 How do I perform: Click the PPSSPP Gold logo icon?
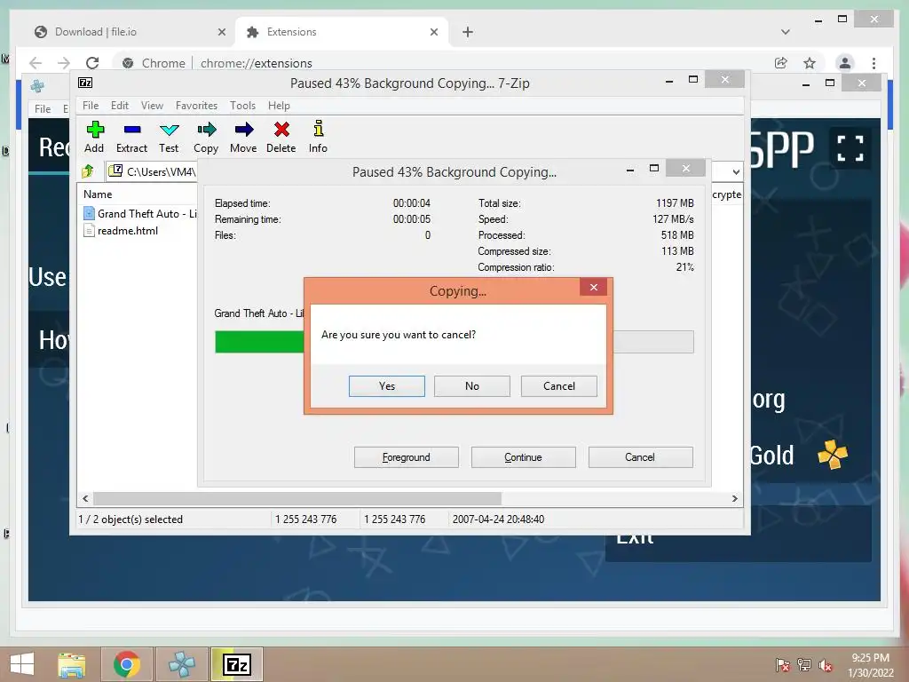click(x=833, y=455)
